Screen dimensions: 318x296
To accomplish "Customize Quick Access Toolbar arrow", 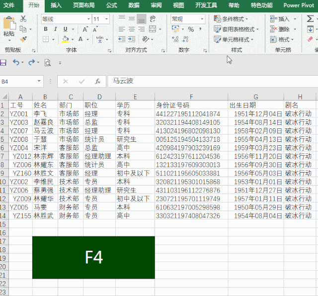I will [60, 63].
